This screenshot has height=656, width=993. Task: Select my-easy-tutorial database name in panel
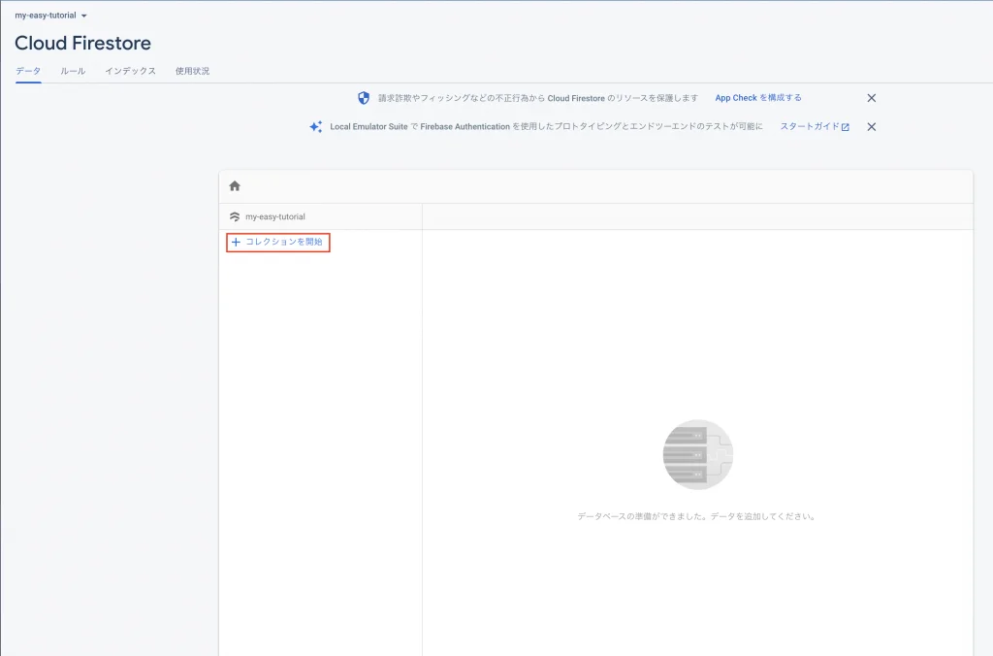pos(274,216)
